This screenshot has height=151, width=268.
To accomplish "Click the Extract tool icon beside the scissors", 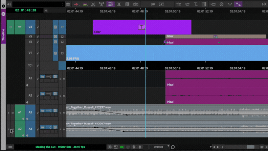I will (101, 4).
